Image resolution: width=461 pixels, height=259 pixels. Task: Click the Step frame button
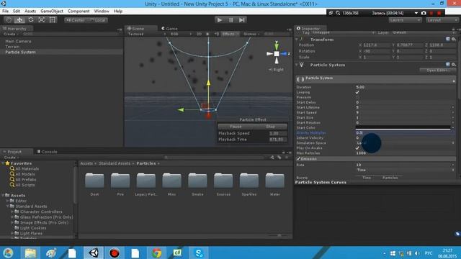(242, 20)
